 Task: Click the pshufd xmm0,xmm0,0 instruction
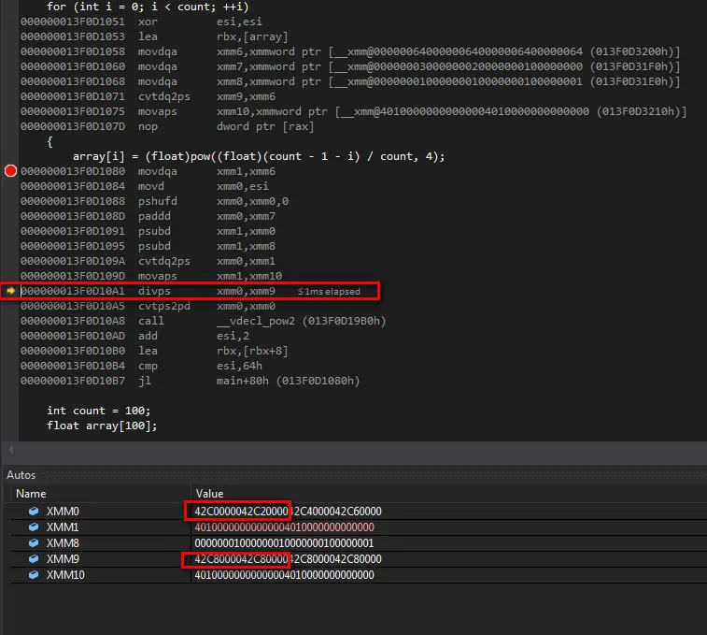tap(154, 201)
